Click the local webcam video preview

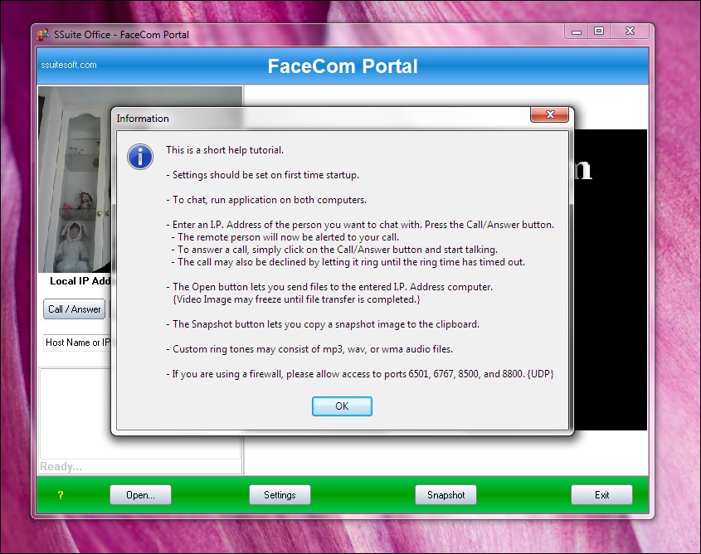click(74, 180)
